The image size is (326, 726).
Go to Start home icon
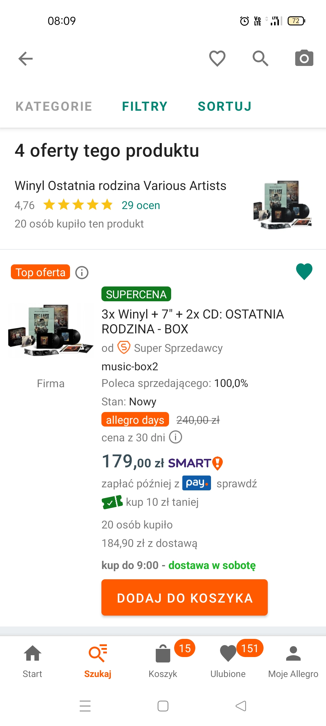[x=33, y=661]
